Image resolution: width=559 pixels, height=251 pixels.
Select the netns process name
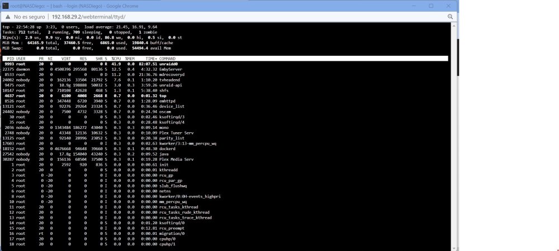[x=165, y=191]
